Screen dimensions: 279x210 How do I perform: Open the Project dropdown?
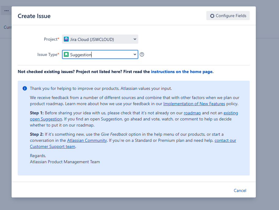(100, 39)
